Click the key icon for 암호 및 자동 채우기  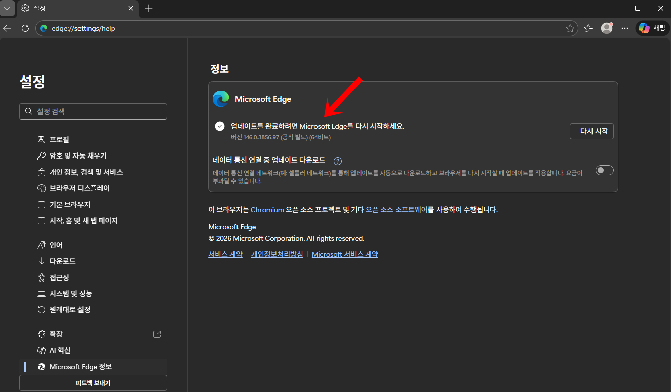pos(42,156)
